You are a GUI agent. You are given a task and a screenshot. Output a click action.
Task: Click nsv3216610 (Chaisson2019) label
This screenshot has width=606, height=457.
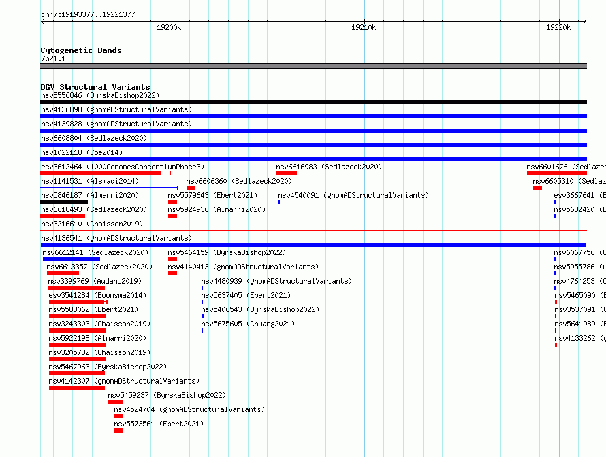[92, 224]
